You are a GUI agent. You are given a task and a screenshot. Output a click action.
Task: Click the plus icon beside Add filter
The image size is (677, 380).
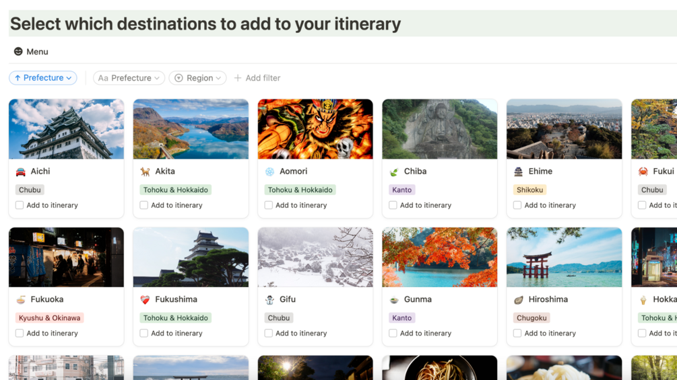coord(238,78)
